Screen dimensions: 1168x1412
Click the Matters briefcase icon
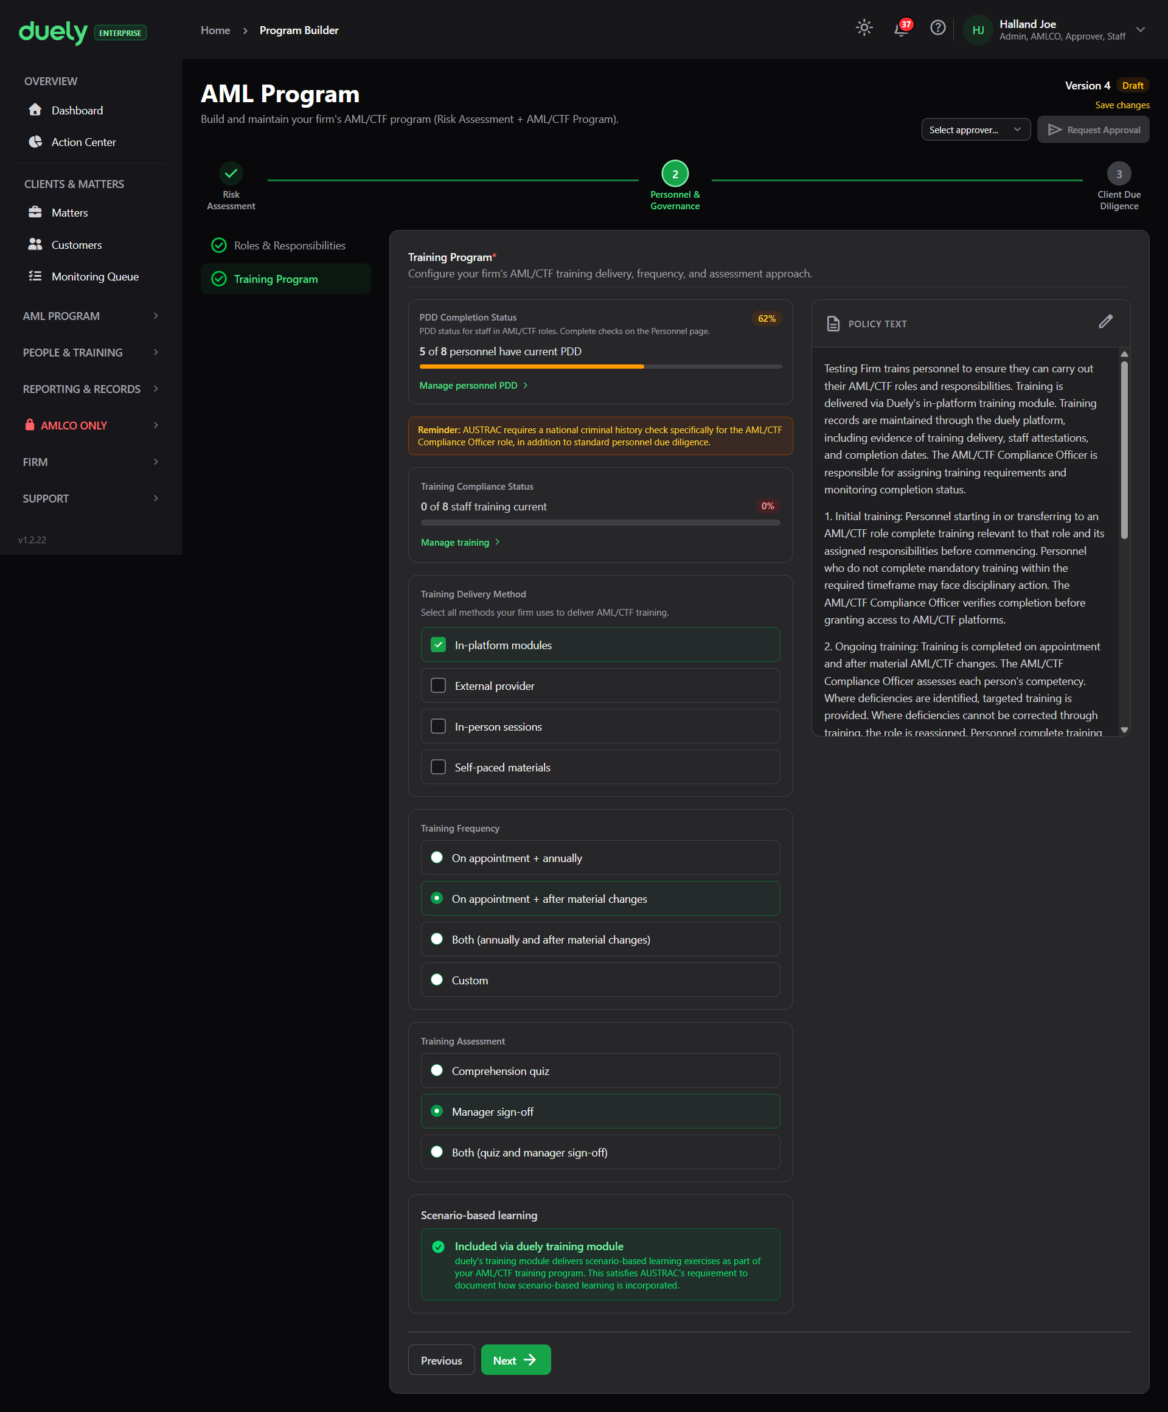[35, 212]
